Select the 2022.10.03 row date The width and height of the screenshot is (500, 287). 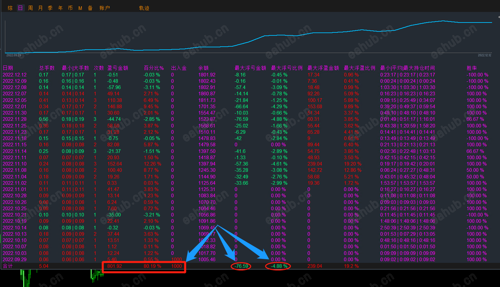coord(15,253)
